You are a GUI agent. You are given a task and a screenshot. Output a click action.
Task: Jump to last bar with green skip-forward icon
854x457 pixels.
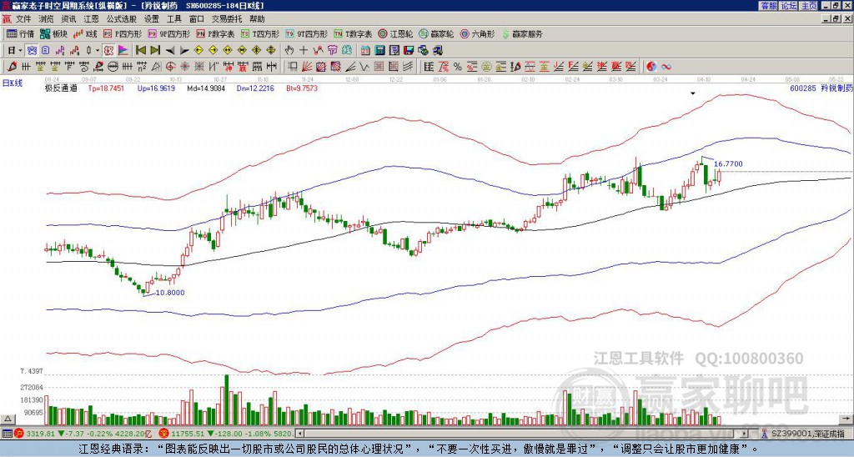155,50
